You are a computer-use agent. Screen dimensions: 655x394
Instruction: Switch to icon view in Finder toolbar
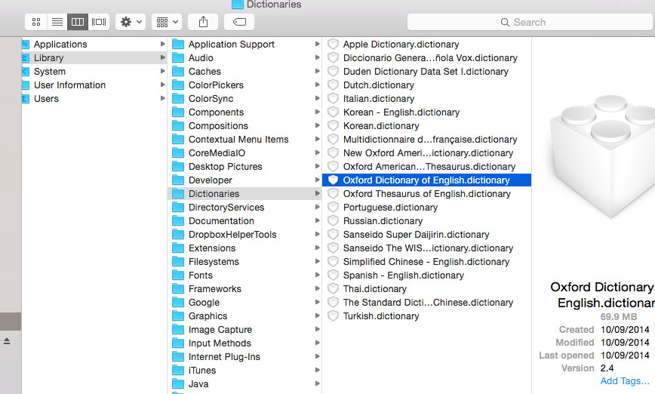coord(36,22)
